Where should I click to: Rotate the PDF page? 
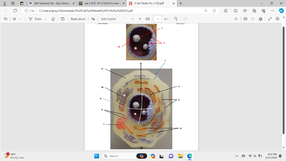176,19
